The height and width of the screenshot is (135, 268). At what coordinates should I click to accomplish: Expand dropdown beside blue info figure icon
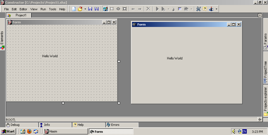(216, 9)
